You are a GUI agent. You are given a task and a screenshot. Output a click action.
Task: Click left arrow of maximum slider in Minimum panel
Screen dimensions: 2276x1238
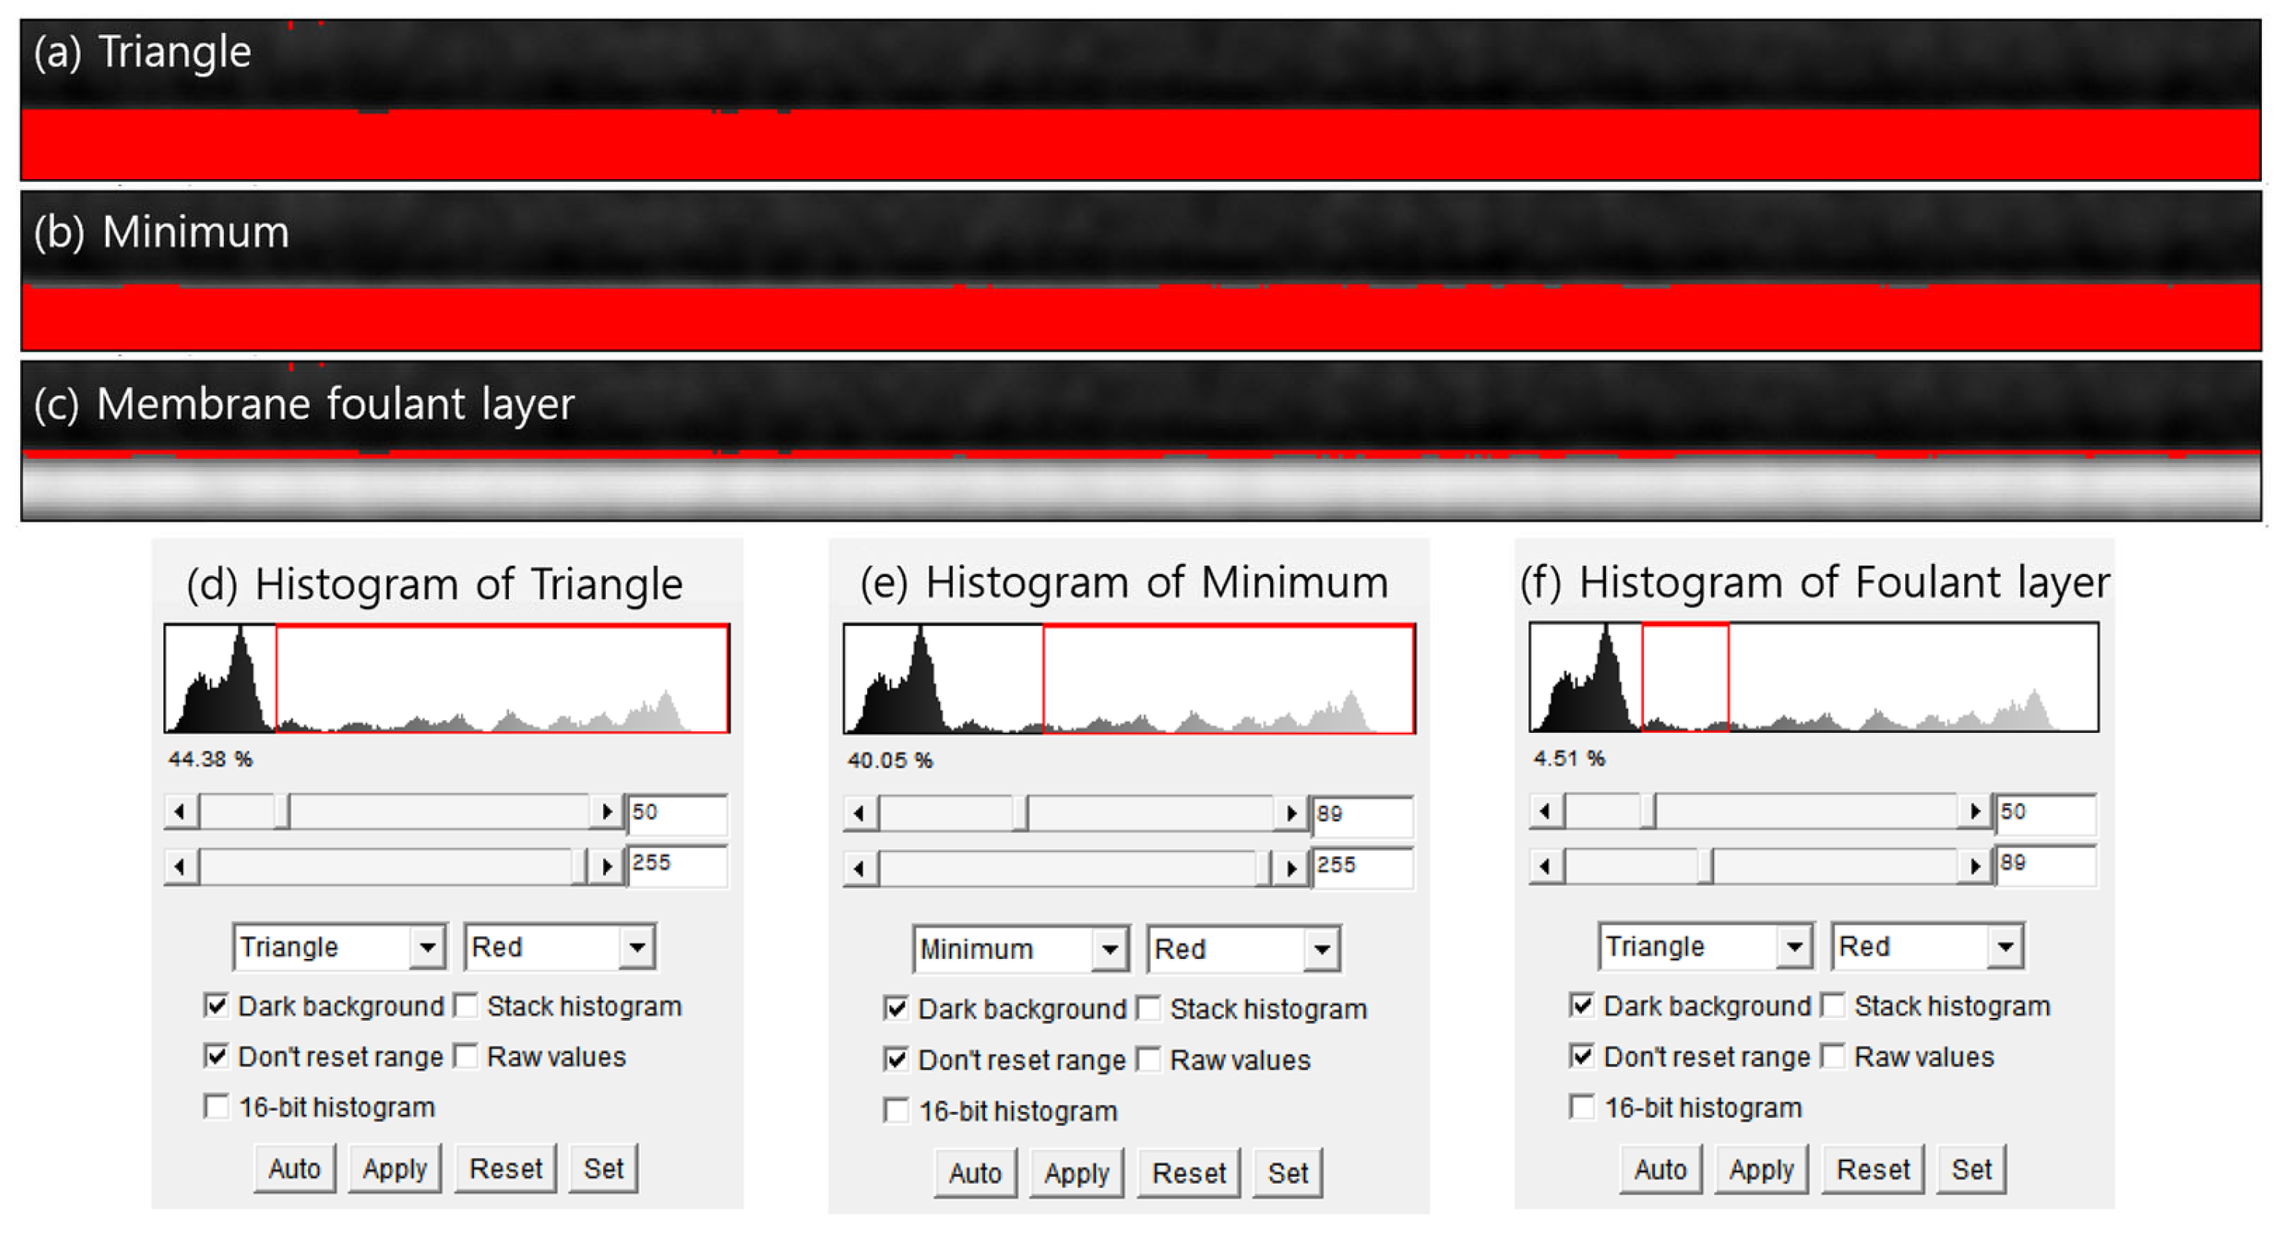click(x=859, y=868)
